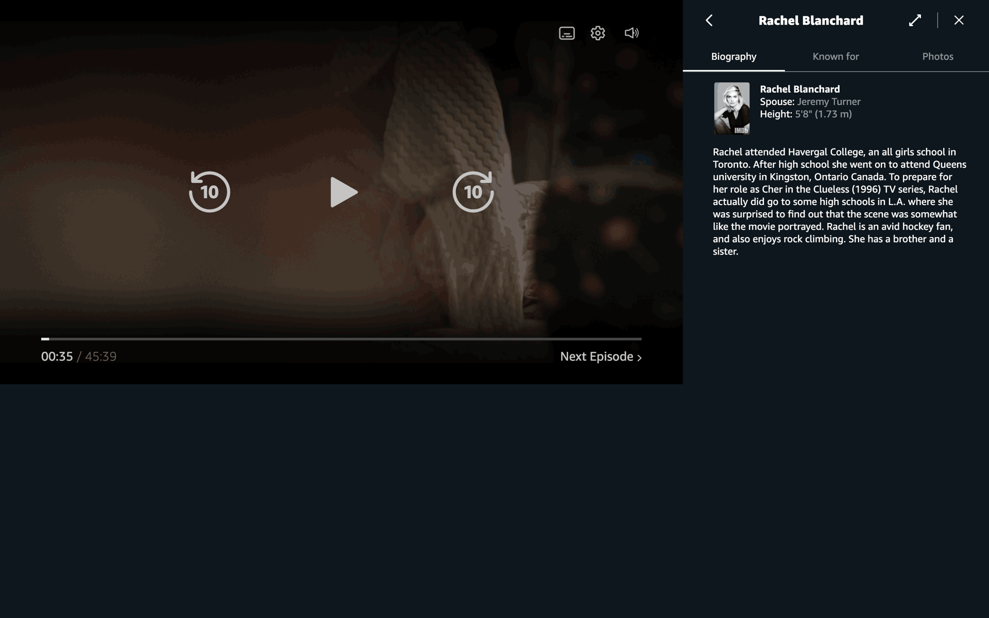The height and width of the screenshot is (618, 989).
Task: Go back from Rachel Blanchard panel
Action: pos(709,20)
